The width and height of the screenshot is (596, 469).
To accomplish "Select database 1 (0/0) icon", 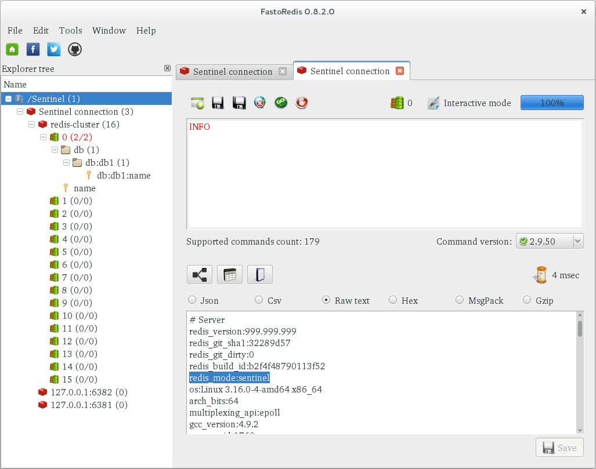I will click(x=55, y=201).
